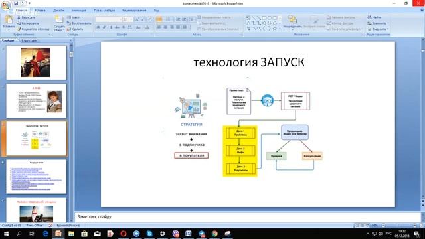This screenshot has height=239, width=425.
Task: Select slide thumbnail with woman photo
Action: [37, 101]
